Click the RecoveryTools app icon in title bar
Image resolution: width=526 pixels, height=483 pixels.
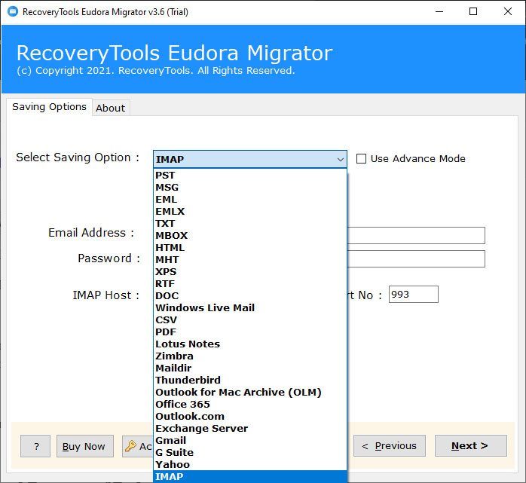click(13, 12)
